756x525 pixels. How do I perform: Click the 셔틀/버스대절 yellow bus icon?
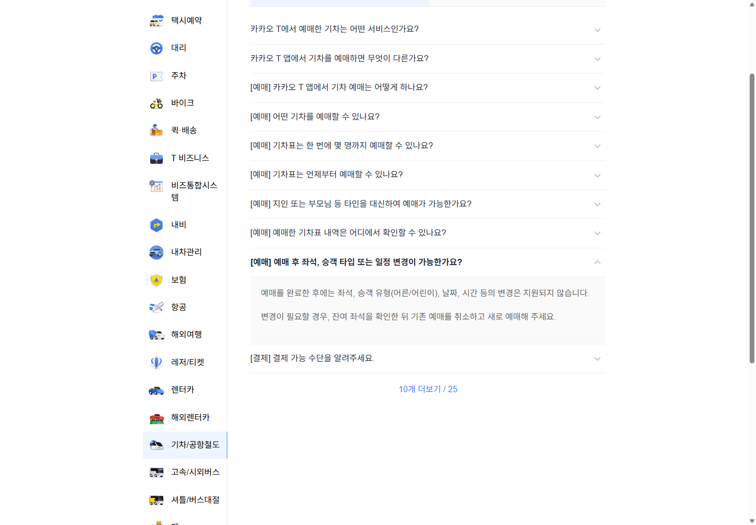(x=156, y=500)
